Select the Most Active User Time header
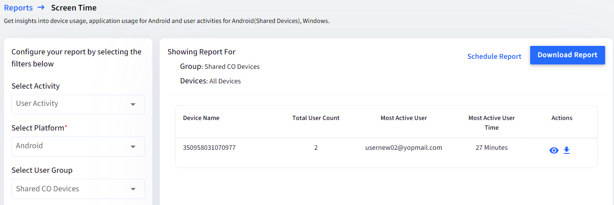Viewport: 614px width, 205px height. (491, 123)
